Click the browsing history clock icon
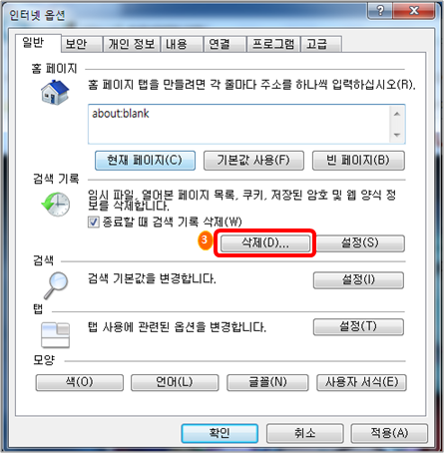445x453 pixels. coord(56,204)
